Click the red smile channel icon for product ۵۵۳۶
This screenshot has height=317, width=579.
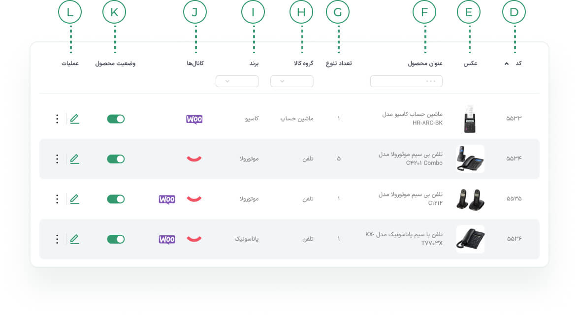194,239
